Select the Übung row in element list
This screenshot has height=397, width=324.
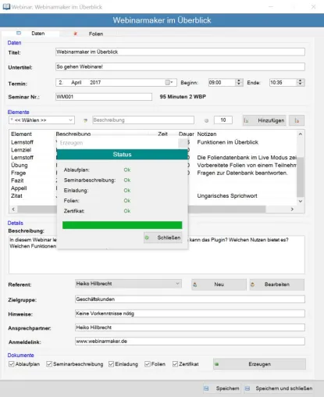click(20, 165)
